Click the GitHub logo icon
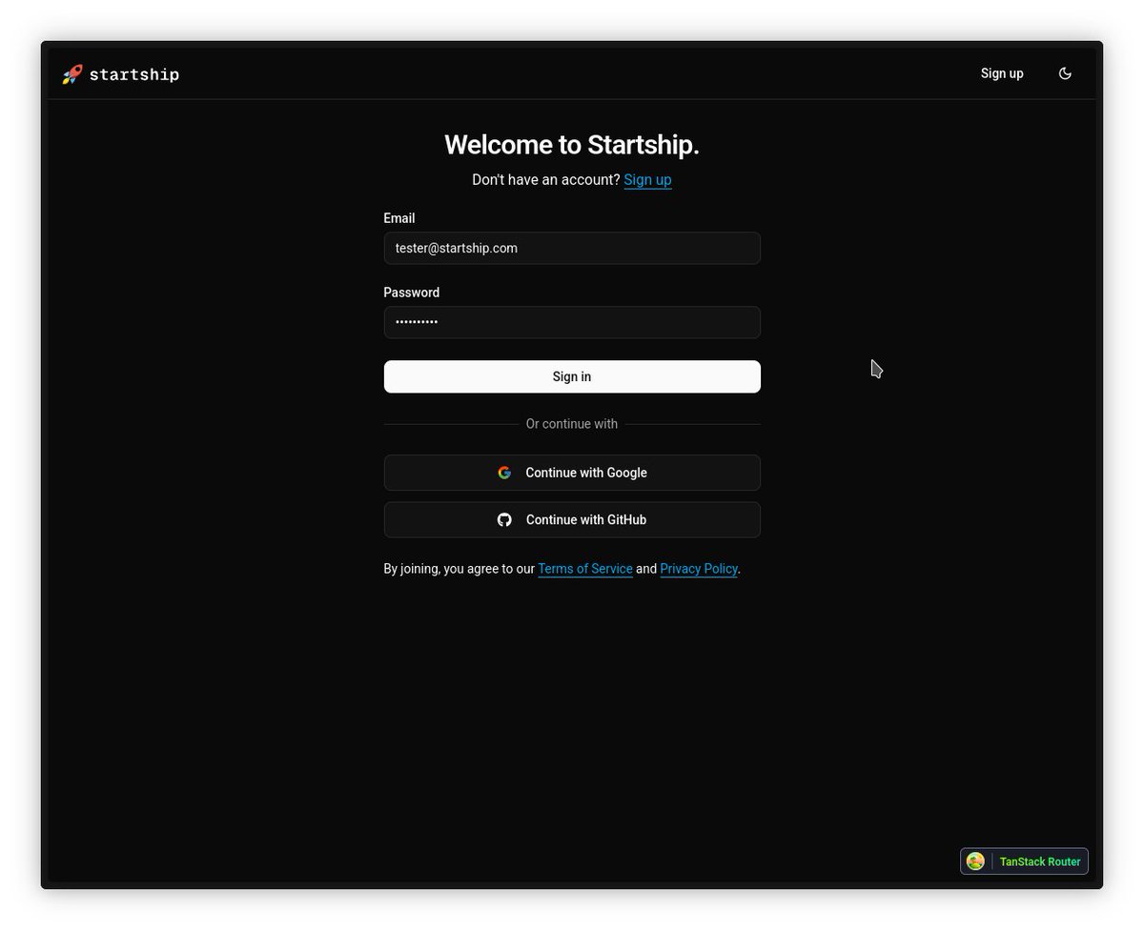This screenshot has height=930, width=1144. coord(504,519)
